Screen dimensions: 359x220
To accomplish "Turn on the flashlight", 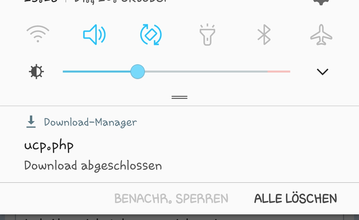I will (207, 35).
